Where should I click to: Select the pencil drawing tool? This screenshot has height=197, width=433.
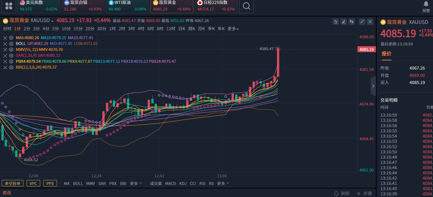[344, 22]
